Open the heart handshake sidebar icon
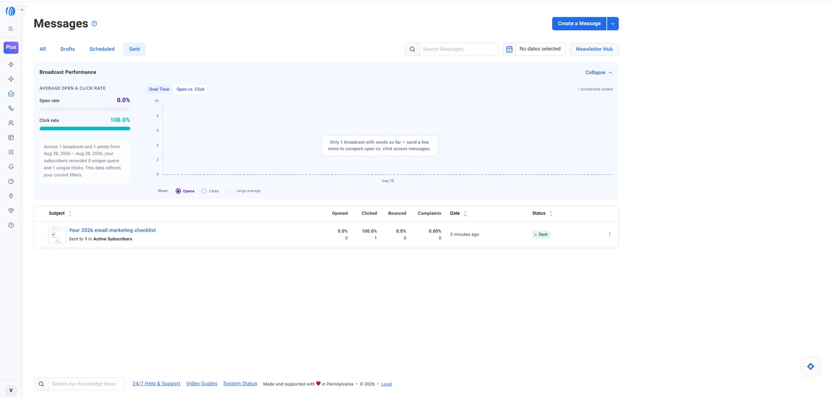 11,211
